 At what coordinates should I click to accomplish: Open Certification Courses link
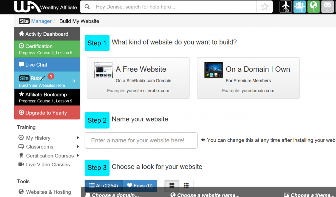pyautogui.click(x=50, y=156)
